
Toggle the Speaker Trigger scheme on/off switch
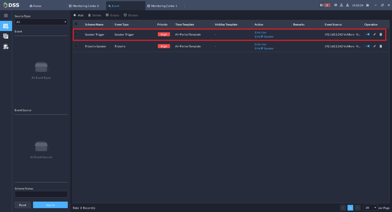tap(367, 34)
